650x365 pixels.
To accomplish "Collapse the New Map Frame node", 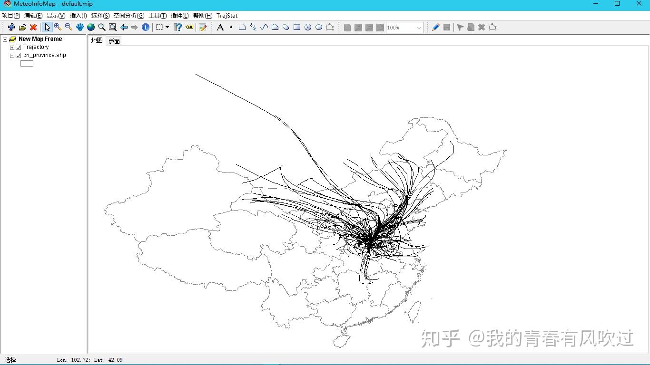I will (x=5, y=39).
